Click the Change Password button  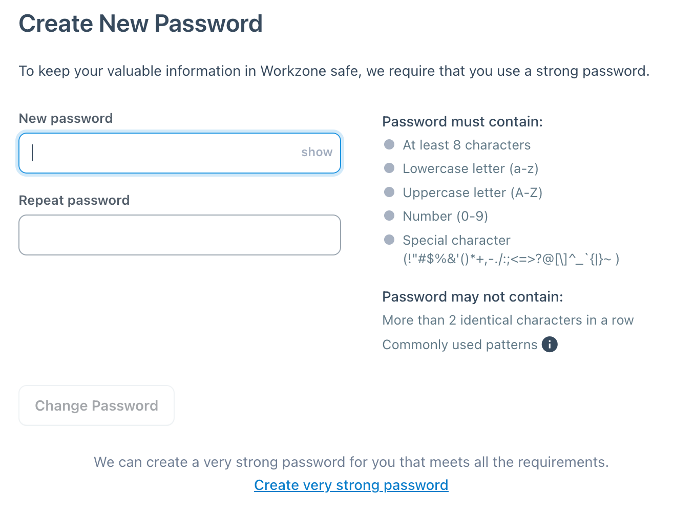point(97,405)
